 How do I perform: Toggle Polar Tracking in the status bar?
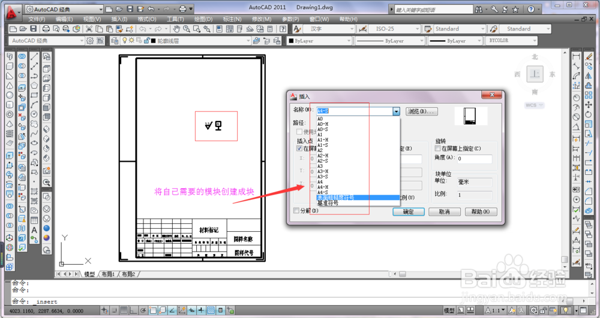pos(143,310)
